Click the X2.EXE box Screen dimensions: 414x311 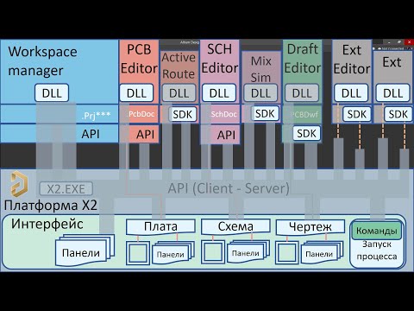click(66, 189)
